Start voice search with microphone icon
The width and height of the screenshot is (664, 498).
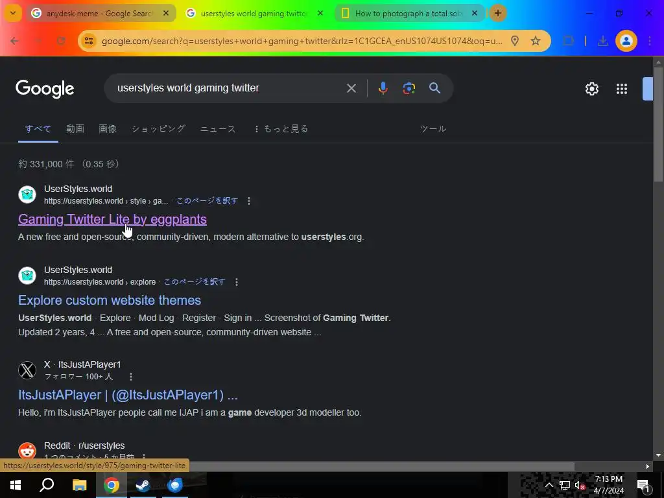click(383, 88)
